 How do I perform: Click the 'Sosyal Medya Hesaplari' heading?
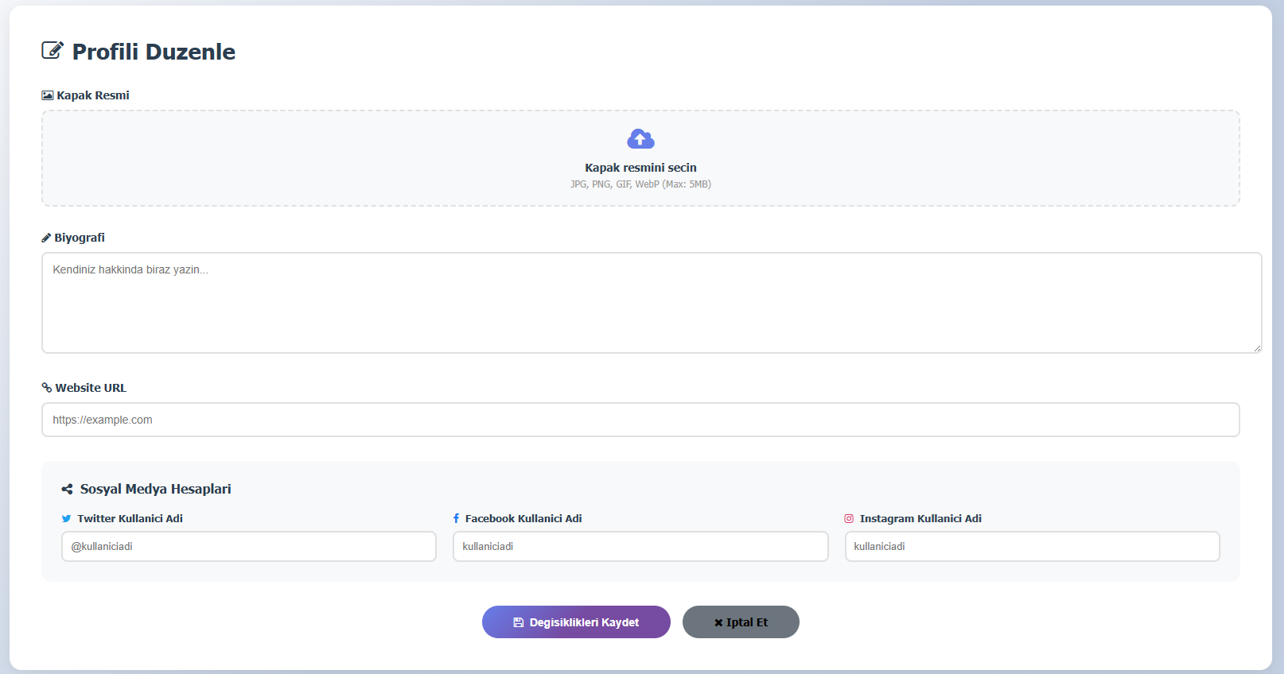click(156, 489)
